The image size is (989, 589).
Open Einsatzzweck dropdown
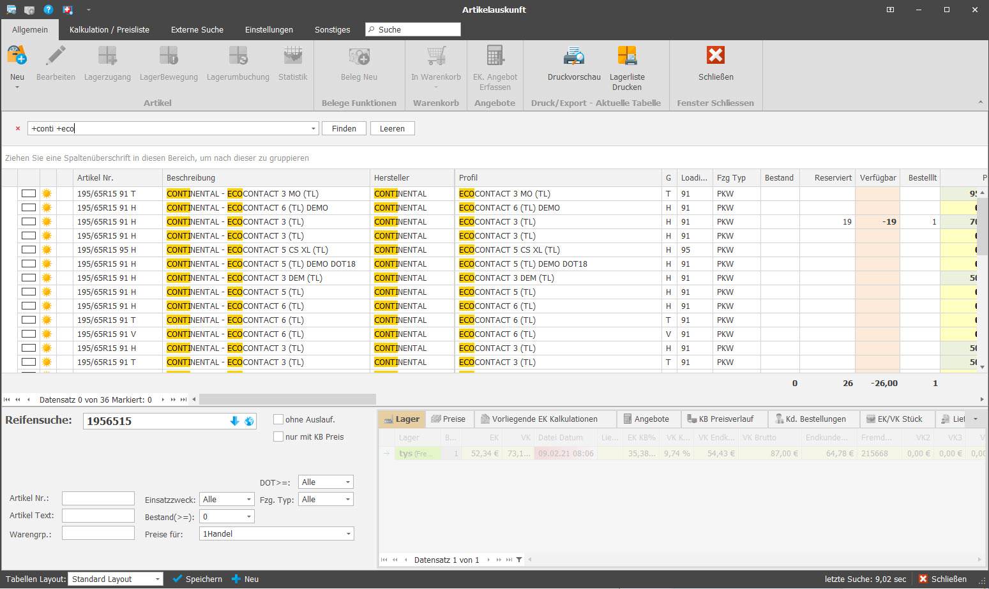(x=249, y=499)
